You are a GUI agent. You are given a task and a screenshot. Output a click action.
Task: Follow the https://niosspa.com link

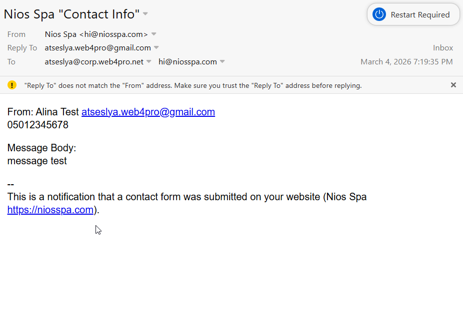(x=50, y=210)
